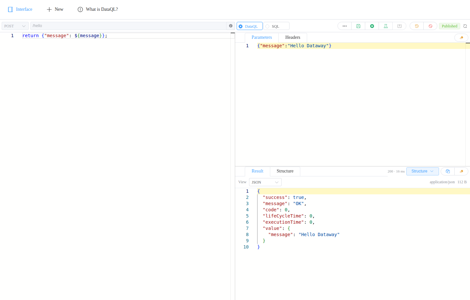Click the eraser icon in the Parameters panel

tap(461, 37)
